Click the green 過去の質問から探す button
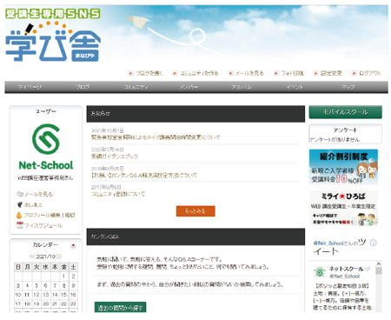The height and width of the screenshot is (320, 391). pyautogui.click(x=120, y=307)
